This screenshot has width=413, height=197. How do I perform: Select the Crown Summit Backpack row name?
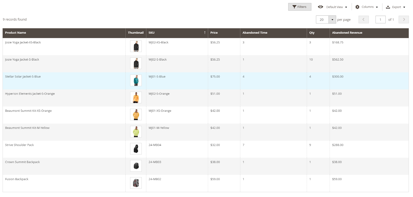tap(22, 162)
